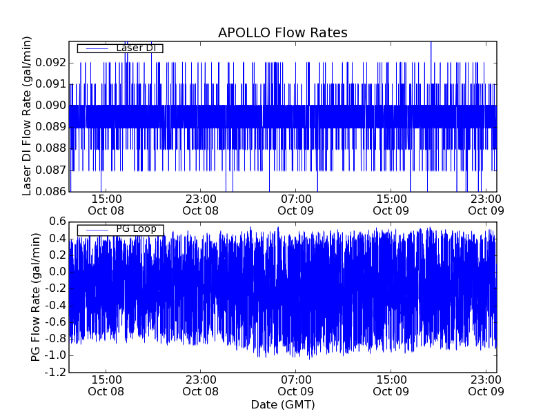Click top plot's 07:00 Oct 09 time tick

point(296,204)
